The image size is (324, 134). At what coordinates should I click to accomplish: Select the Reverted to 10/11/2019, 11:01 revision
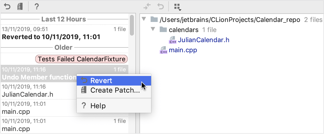(x=51, y=37)
